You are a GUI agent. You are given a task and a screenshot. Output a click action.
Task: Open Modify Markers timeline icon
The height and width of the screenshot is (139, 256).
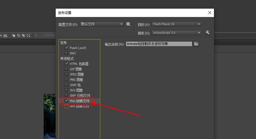click(29, 35)
